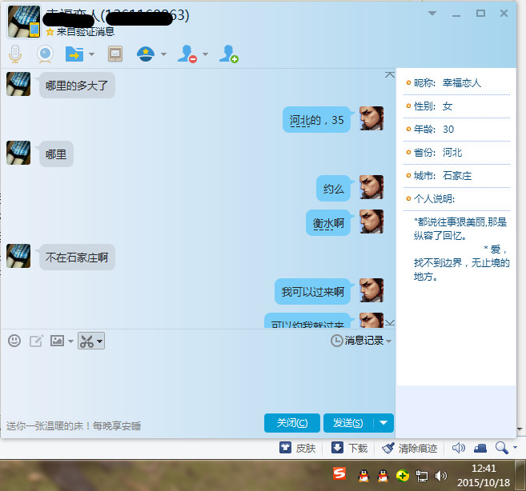Image resolution: width=526 pixels, height=491 pixels.
Task: Click sender avatar beside 哪里的多大了
Action: (x=18, y=84)
